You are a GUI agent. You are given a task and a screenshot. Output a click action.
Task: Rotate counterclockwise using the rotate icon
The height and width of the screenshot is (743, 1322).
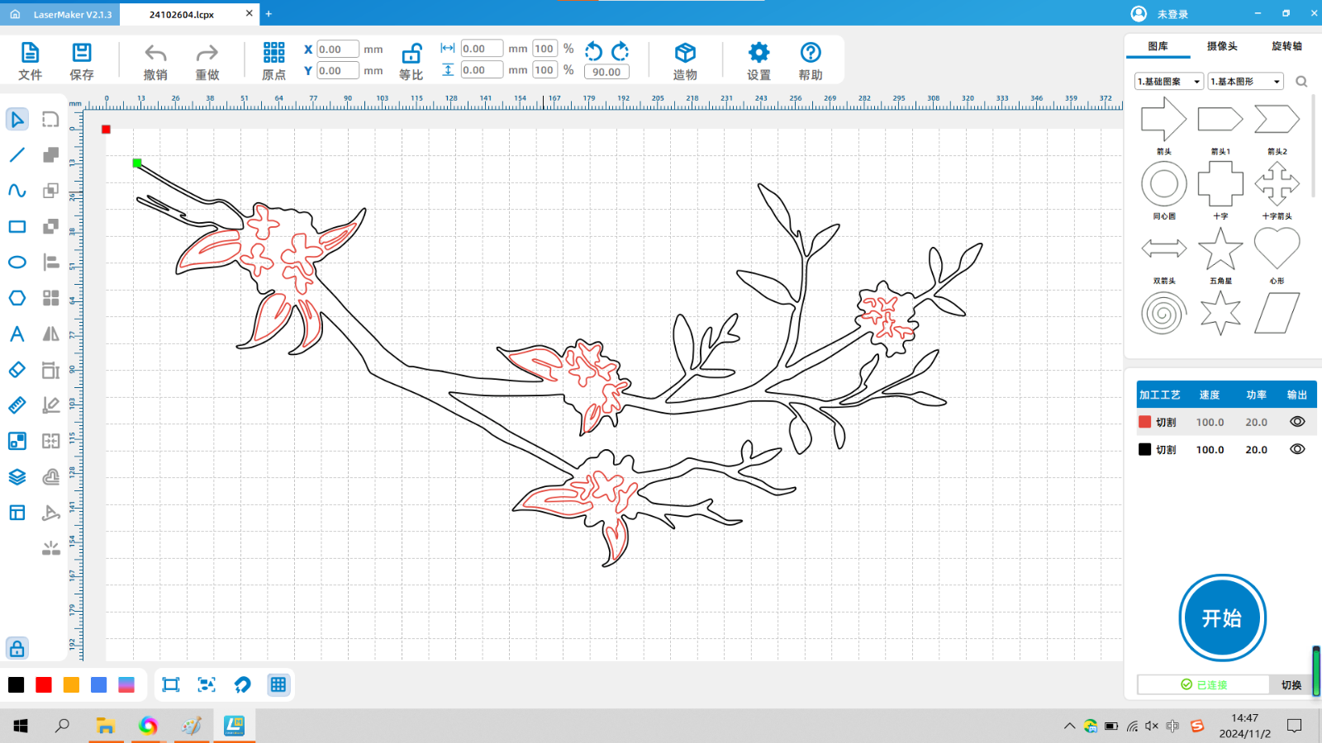click(593, 51)
